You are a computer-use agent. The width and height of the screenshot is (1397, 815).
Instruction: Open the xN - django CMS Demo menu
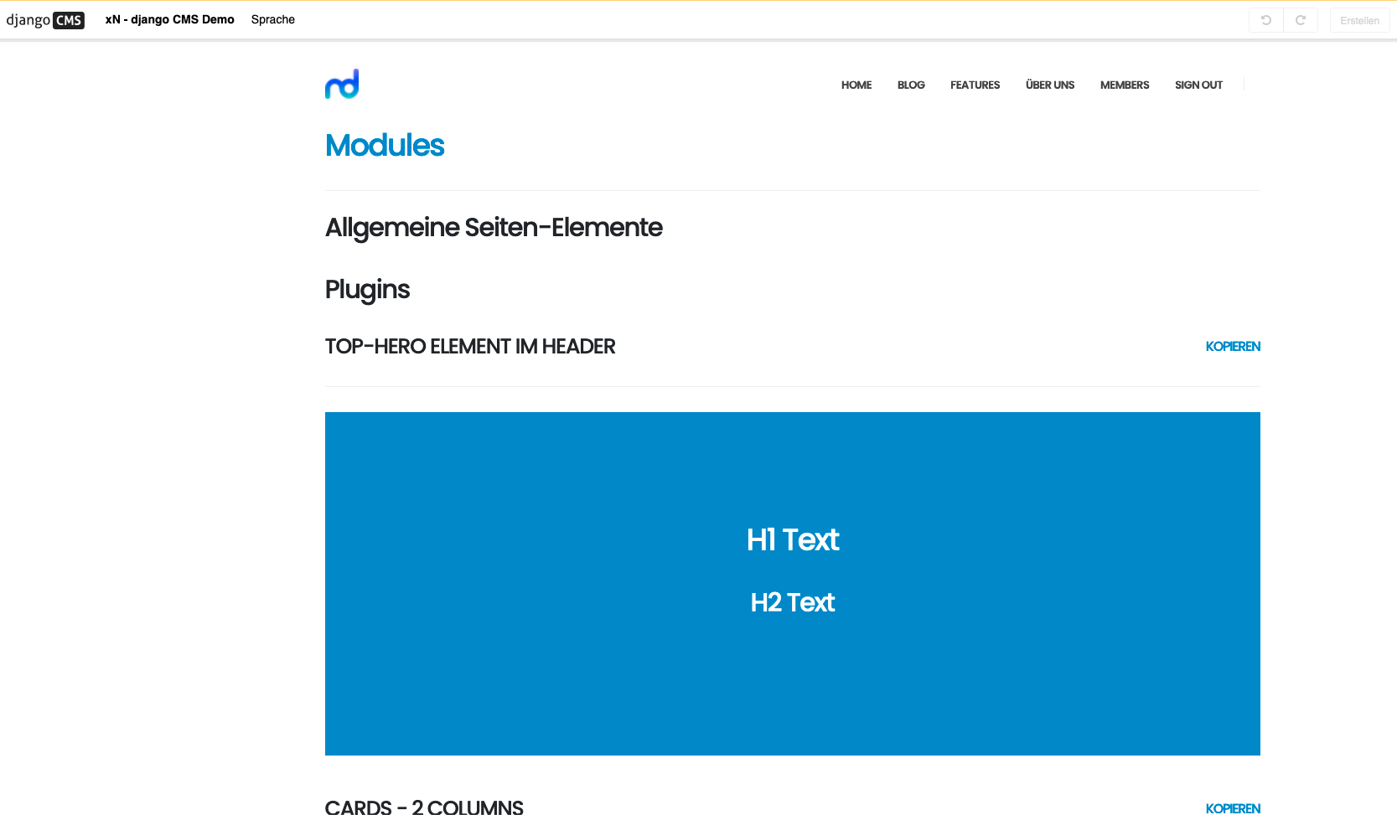(169, 19)
